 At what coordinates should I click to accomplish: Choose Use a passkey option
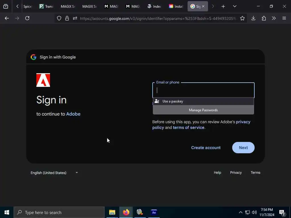[x=203, y=101]
